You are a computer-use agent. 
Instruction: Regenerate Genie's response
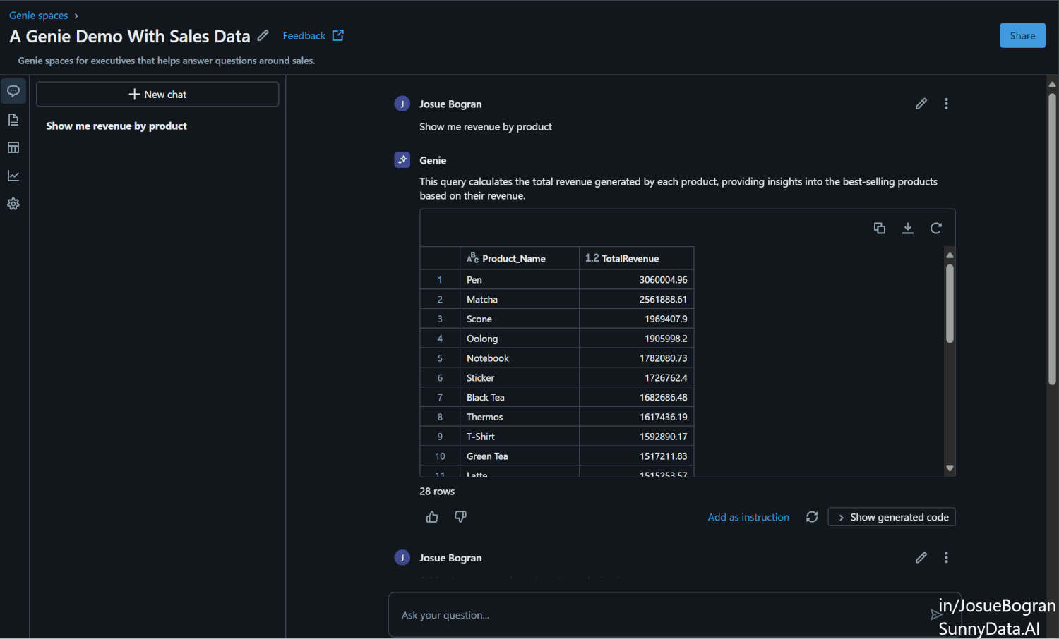click(x=811, y=516)
